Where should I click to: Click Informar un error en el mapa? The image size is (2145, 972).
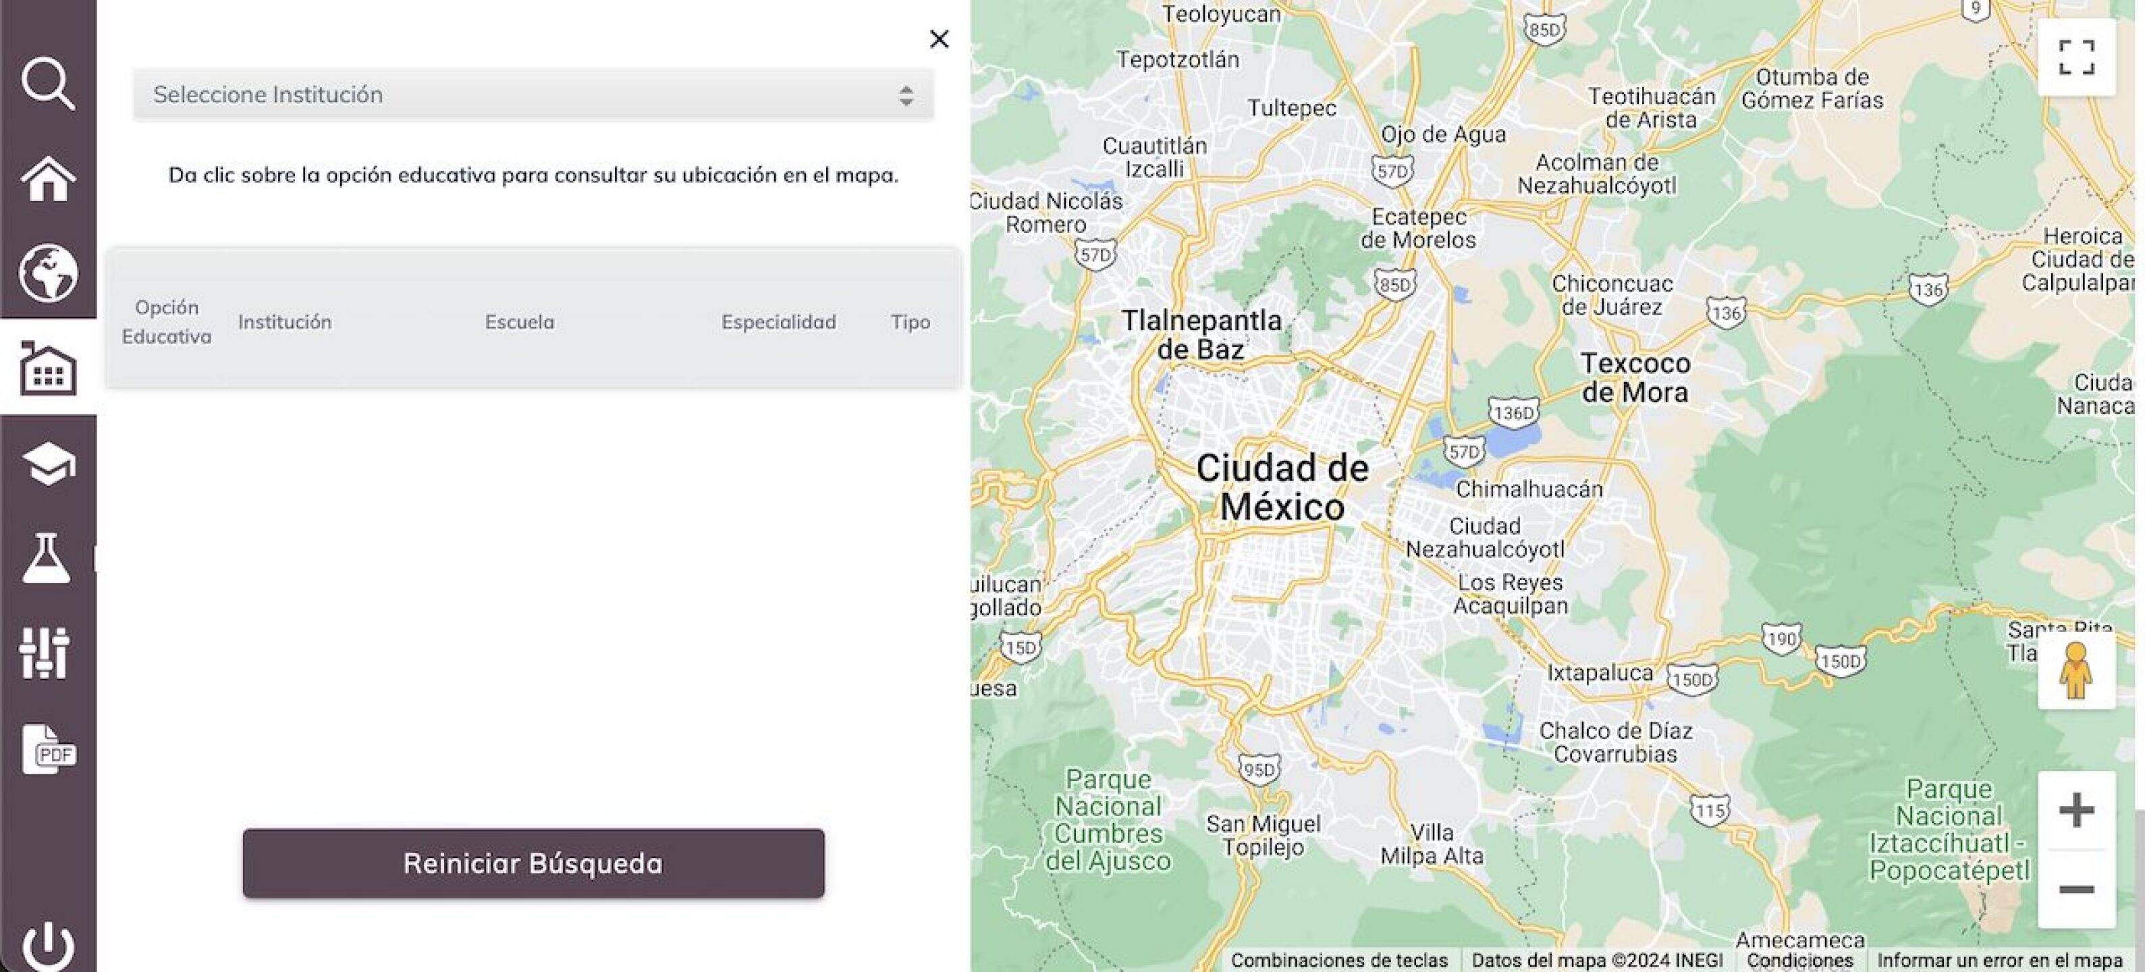coord(1999,961)
